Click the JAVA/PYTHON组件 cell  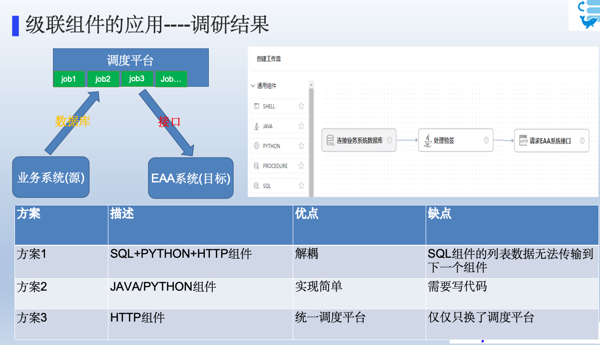pyautogui.click(x=200, y=294)
